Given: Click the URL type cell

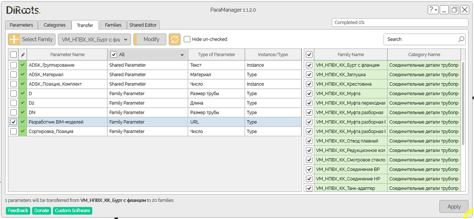Looking at the screenshot, I should 216,122.
